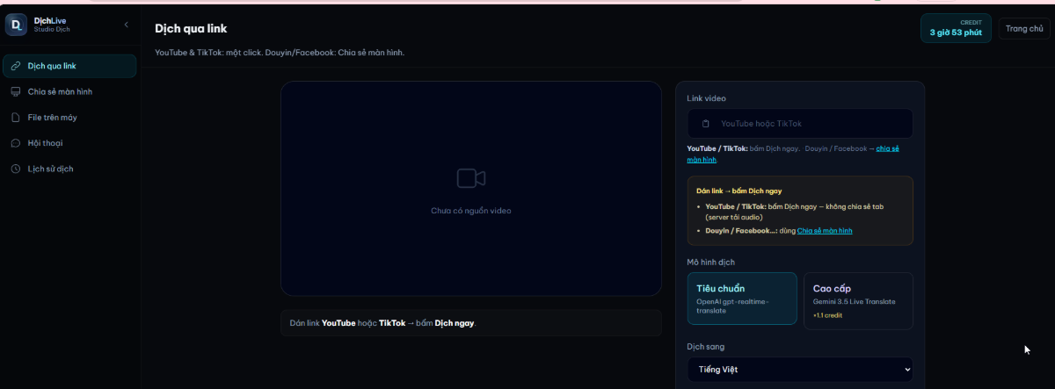The height and width of the screenshot is (389, 1055).
Task: Open the File trên máy menu item
Action: click(69, 117)
